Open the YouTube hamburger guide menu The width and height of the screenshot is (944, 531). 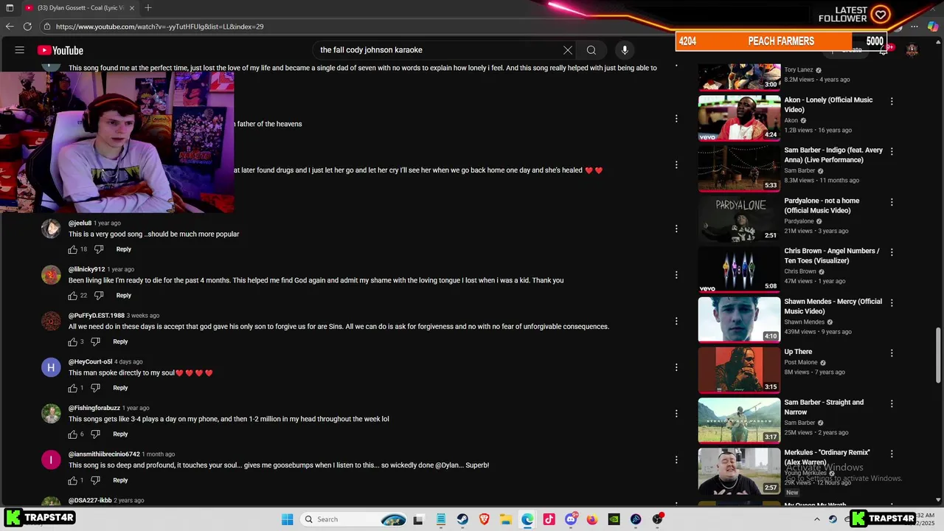(x=20, y=50)
